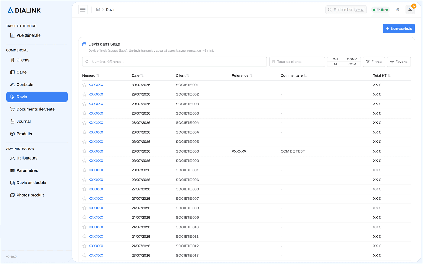Star the SOCIETE 007 quote row
The width and height of the screenshot is (423, 264).
[85, 199]
